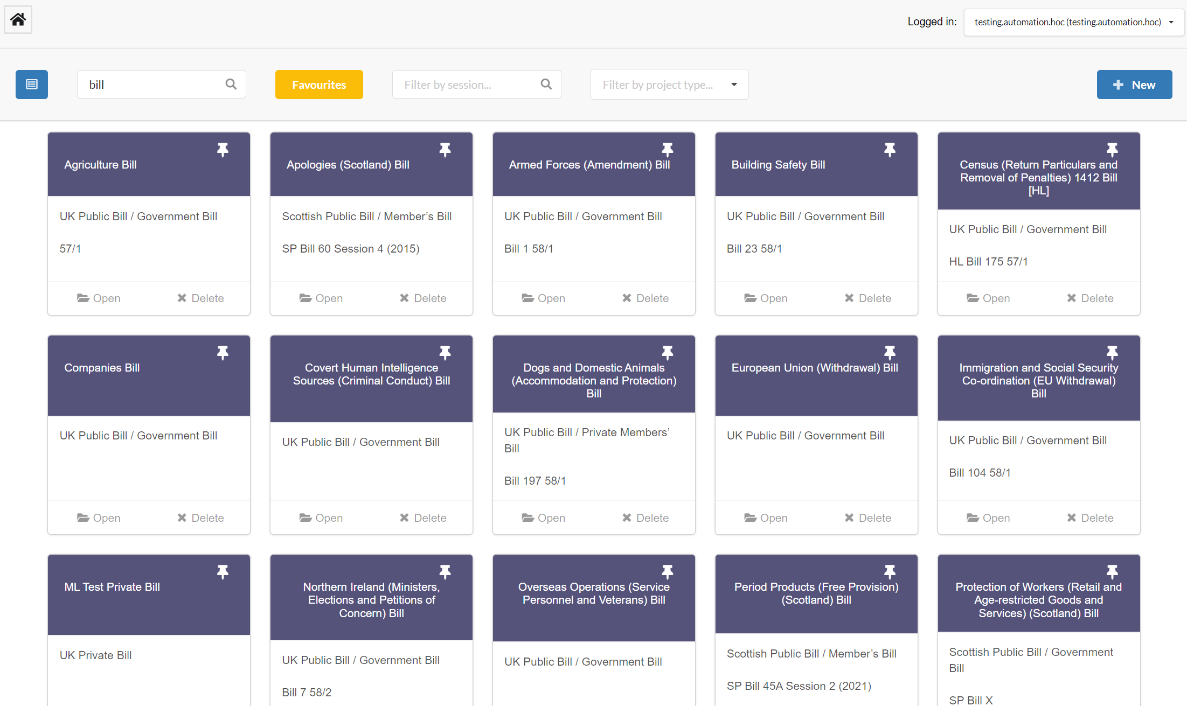Pin the Protection of Workers Bill
The image size is (1187, 706).
[1112, 572]
